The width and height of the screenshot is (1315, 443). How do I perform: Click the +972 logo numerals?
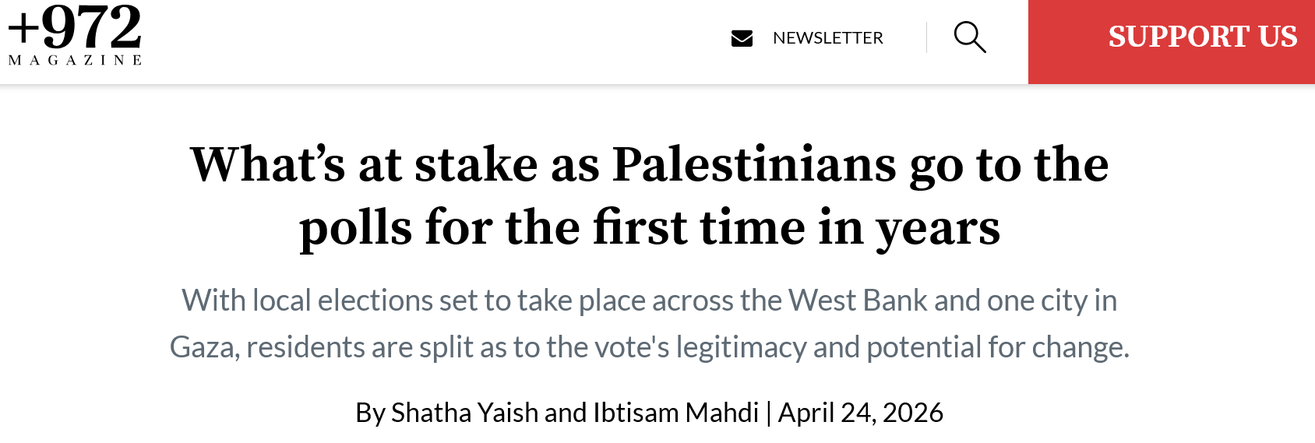point(75,28)
